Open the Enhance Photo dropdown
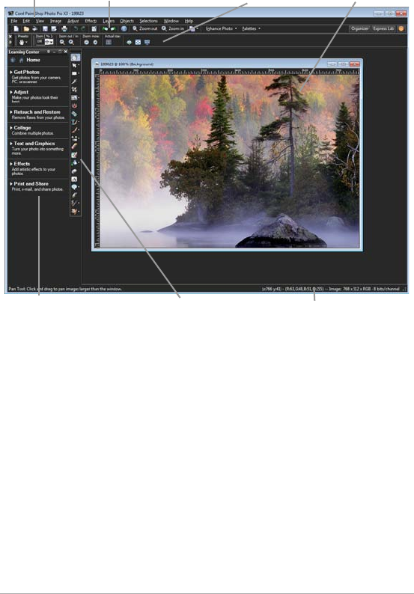Viewport: 414px width, 594px height. pyautogui.click(x=221, y=28)
